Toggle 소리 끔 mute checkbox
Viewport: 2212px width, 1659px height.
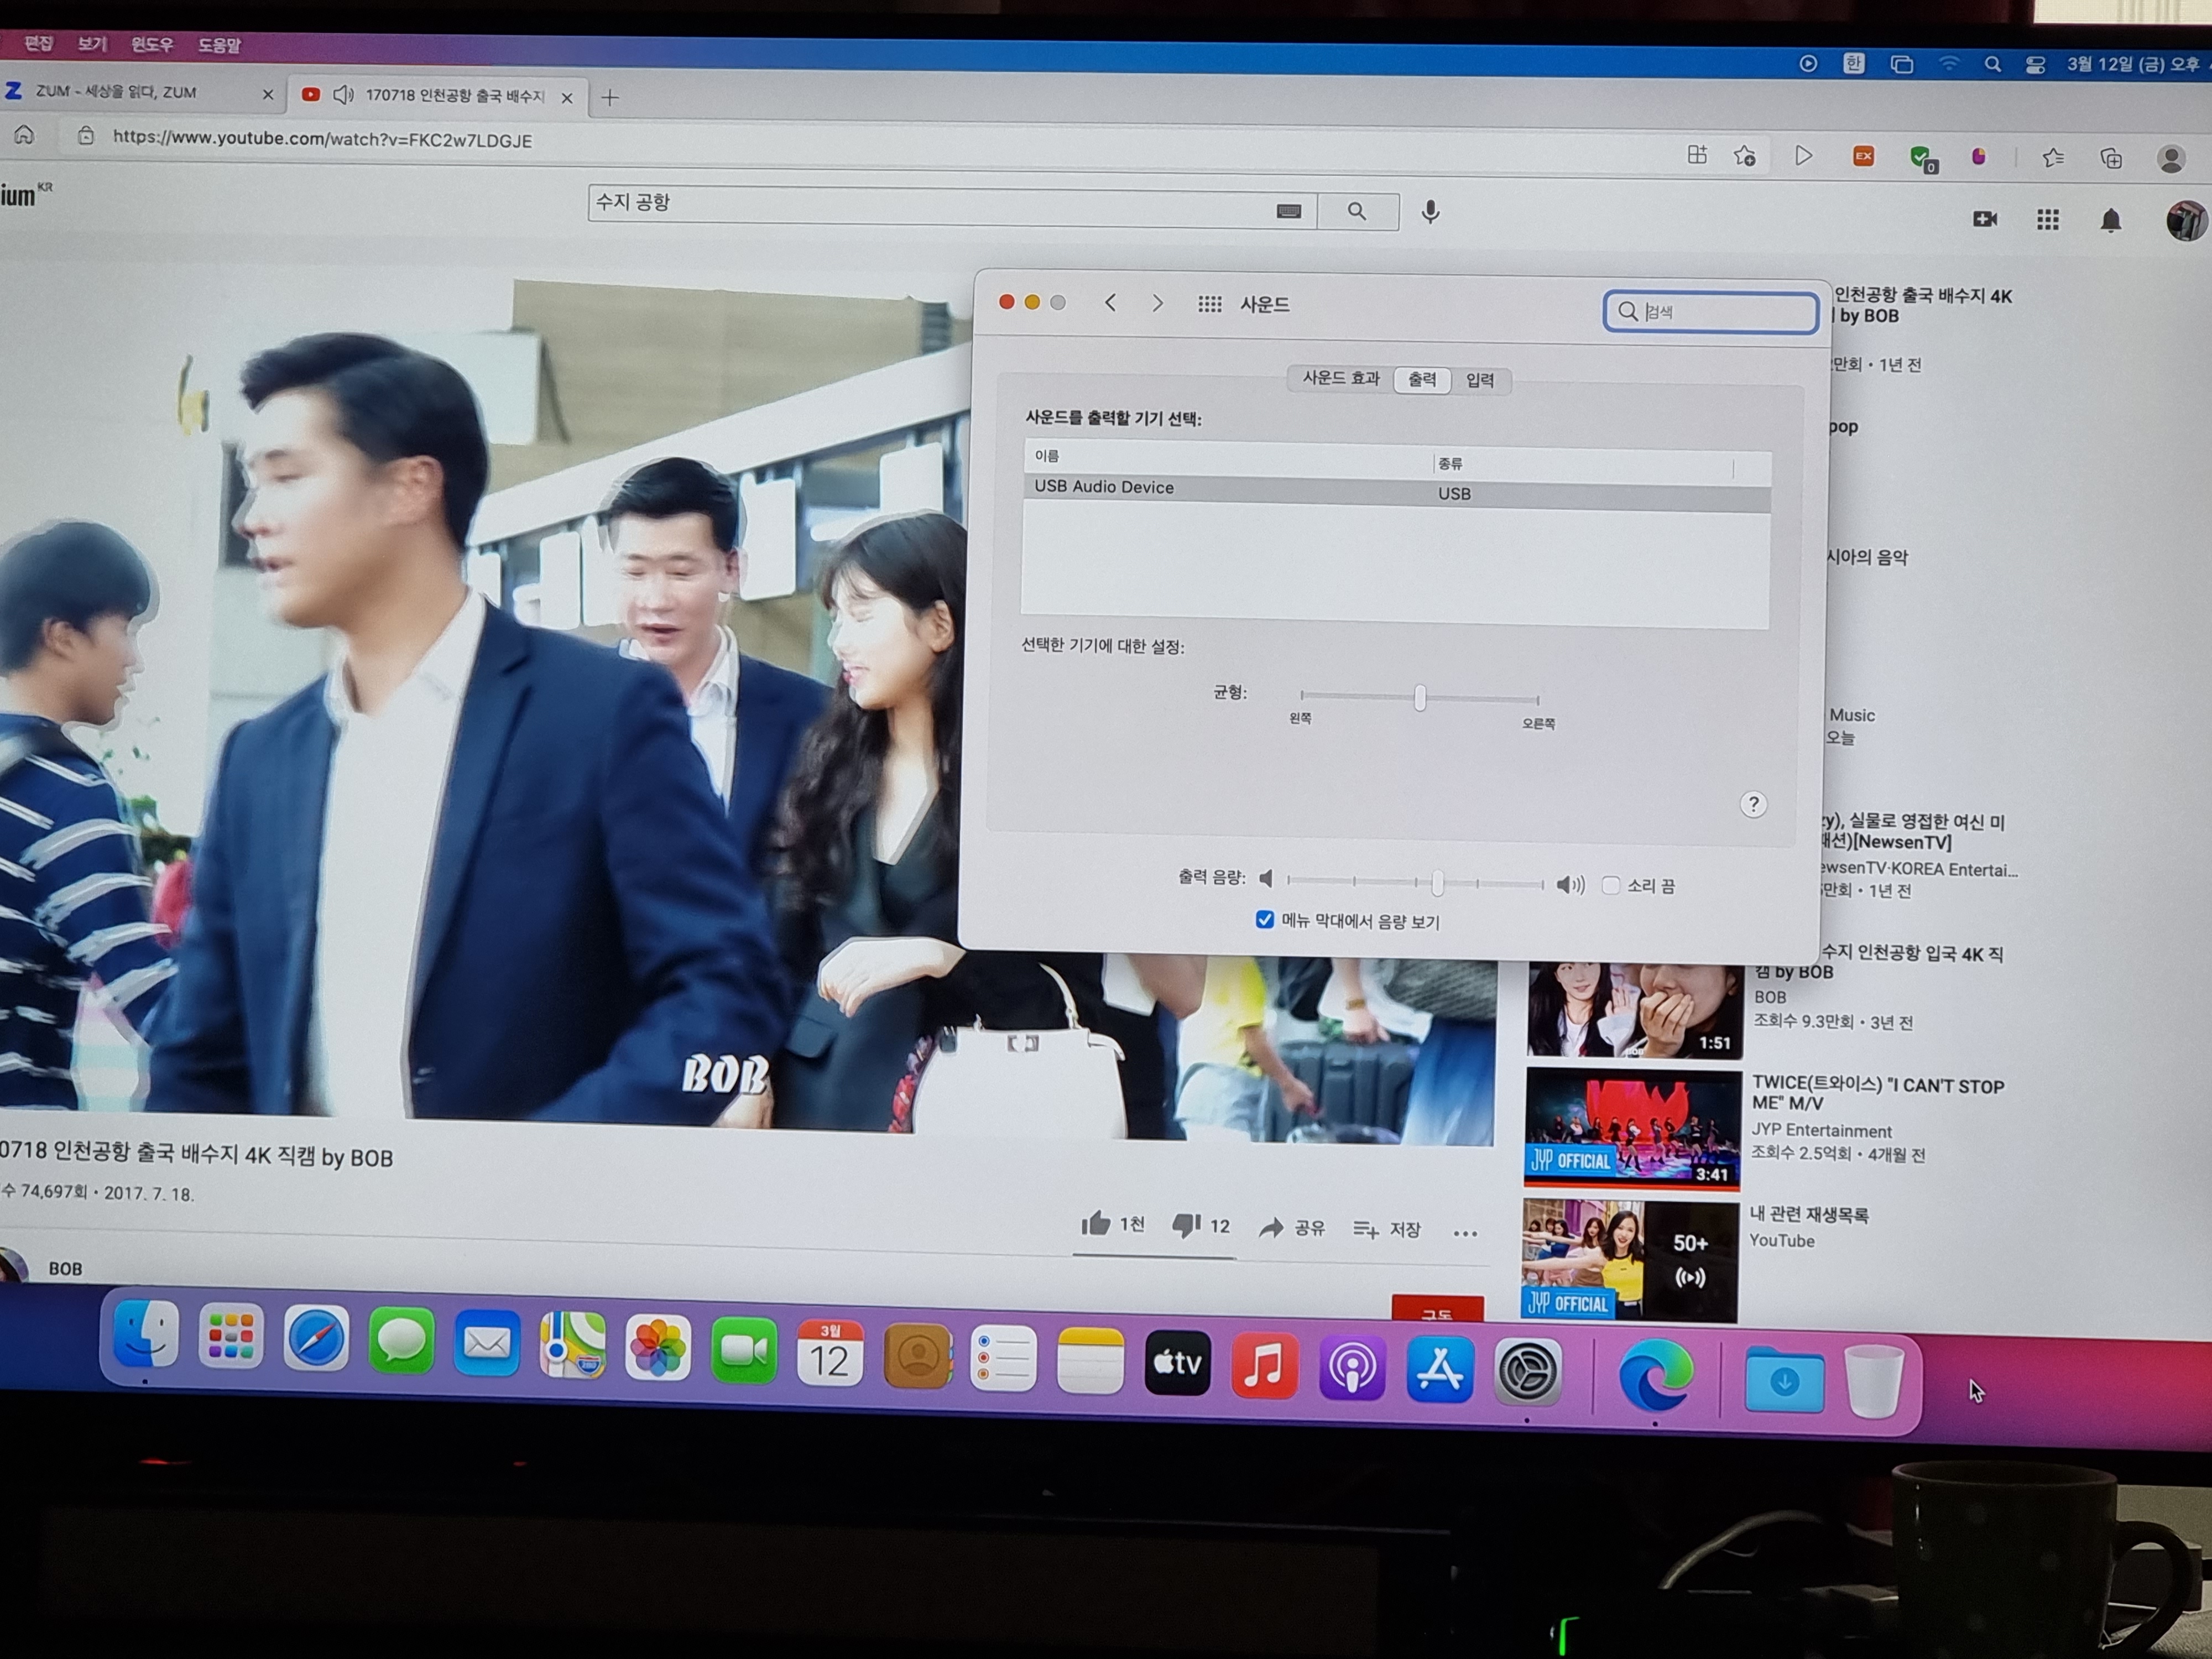pos(1610,885)
